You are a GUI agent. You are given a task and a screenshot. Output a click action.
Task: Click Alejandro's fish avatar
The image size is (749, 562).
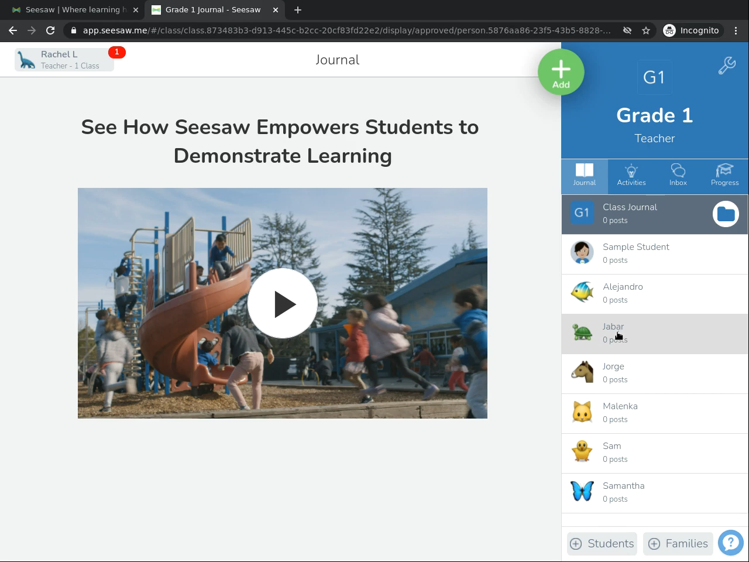[582, 292]
